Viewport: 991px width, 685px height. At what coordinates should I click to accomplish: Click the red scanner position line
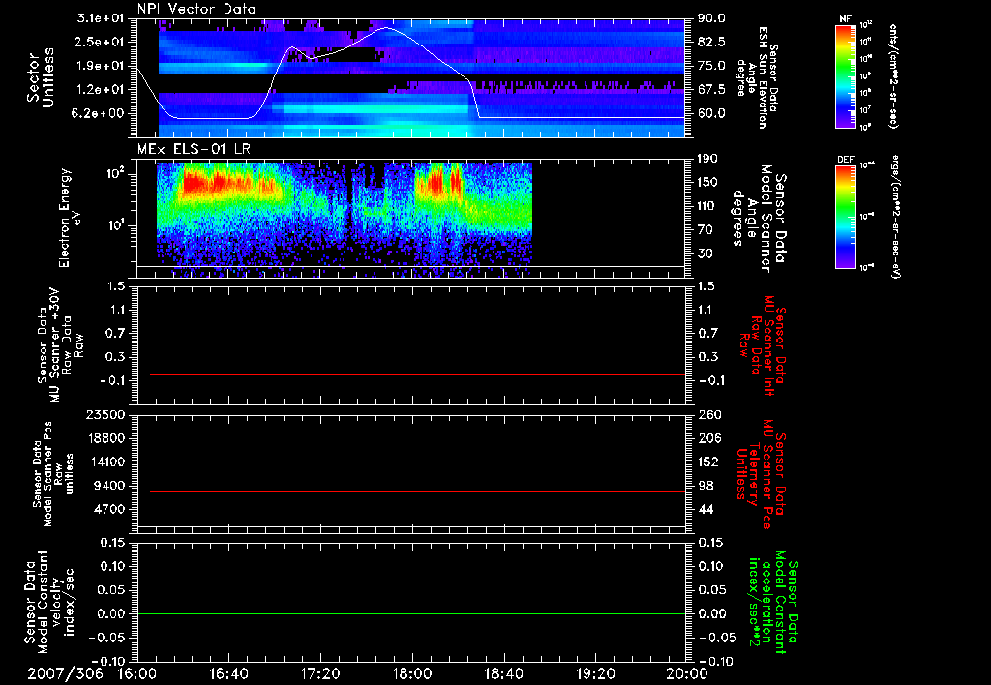point(417,491)
